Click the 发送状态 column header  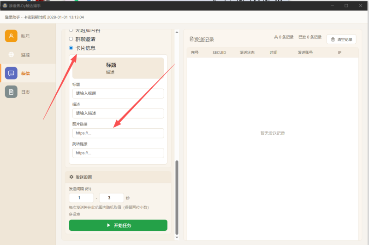(x=247, y=52)
